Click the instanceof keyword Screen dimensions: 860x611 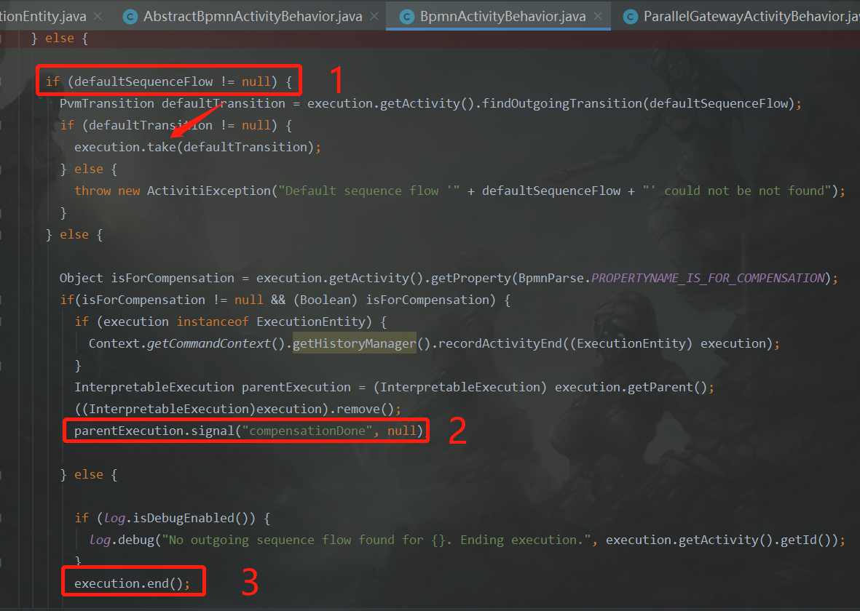212,322
